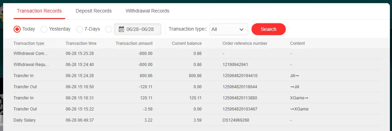
Task: Click the 'Jili→' content cell
Action: 294,76
